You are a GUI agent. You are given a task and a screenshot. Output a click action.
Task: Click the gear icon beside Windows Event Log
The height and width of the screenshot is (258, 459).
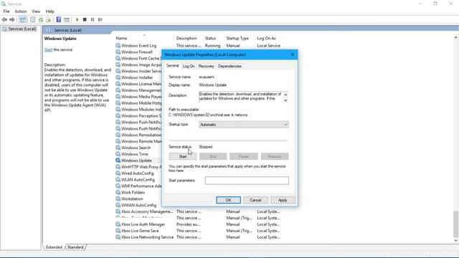click(x=118, y=45)
